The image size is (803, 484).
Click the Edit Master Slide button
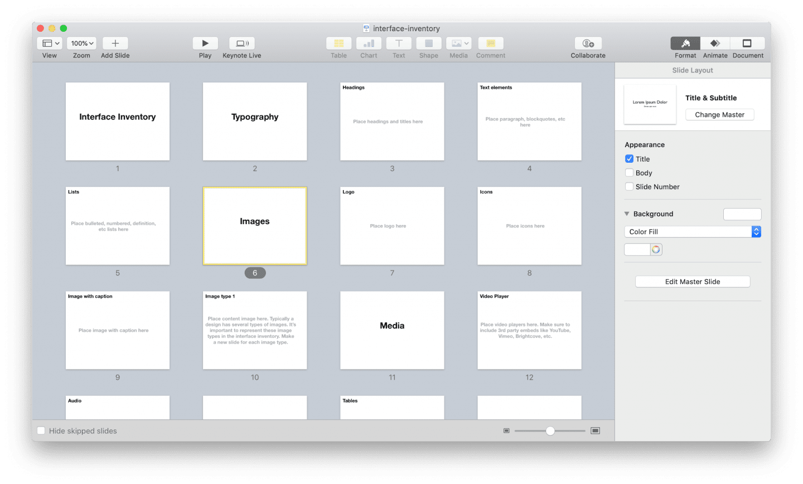pos(693,282)
